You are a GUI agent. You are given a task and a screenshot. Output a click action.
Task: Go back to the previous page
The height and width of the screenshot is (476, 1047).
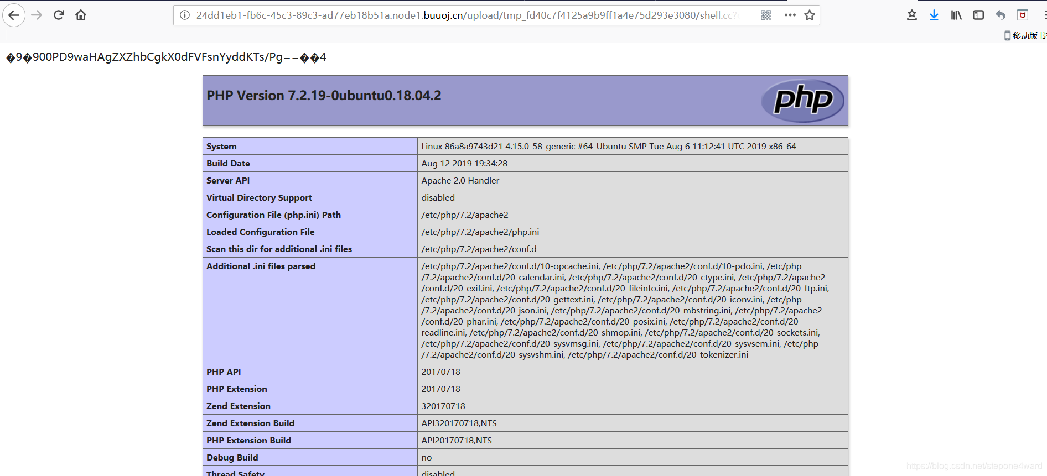(14, 15)
